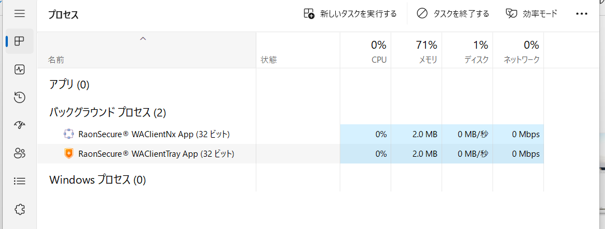The image size is (605, 229).
Task: Open the three-dot more options menu
Action: [x=582, y=14]
